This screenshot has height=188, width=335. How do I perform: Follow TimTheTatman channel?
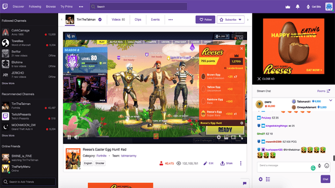pos(205,19)
